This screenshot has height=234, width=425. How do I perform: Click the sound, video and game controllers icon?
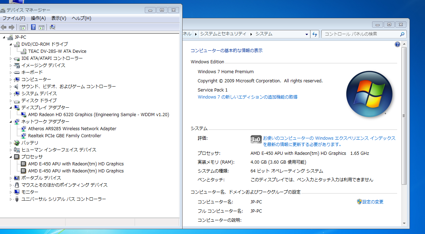click(17, 87)
